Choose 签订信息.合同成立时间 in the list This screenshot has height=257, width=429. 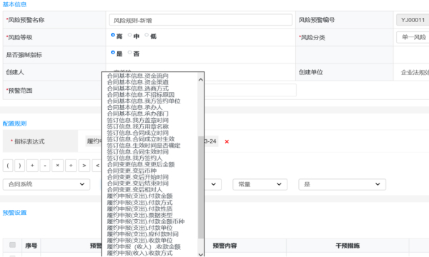click(x=137, y=133)
